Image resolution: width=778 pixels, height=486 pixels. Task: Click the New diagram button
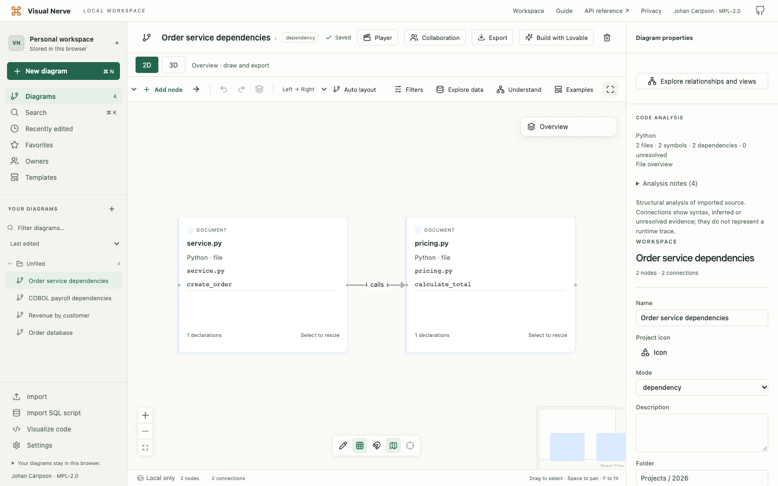[64, 71]
